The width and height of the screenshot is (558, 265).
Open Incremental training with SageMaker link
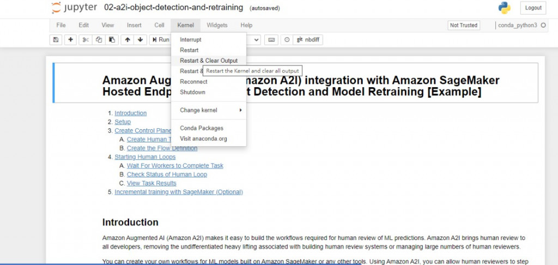[x=179, y=192]
